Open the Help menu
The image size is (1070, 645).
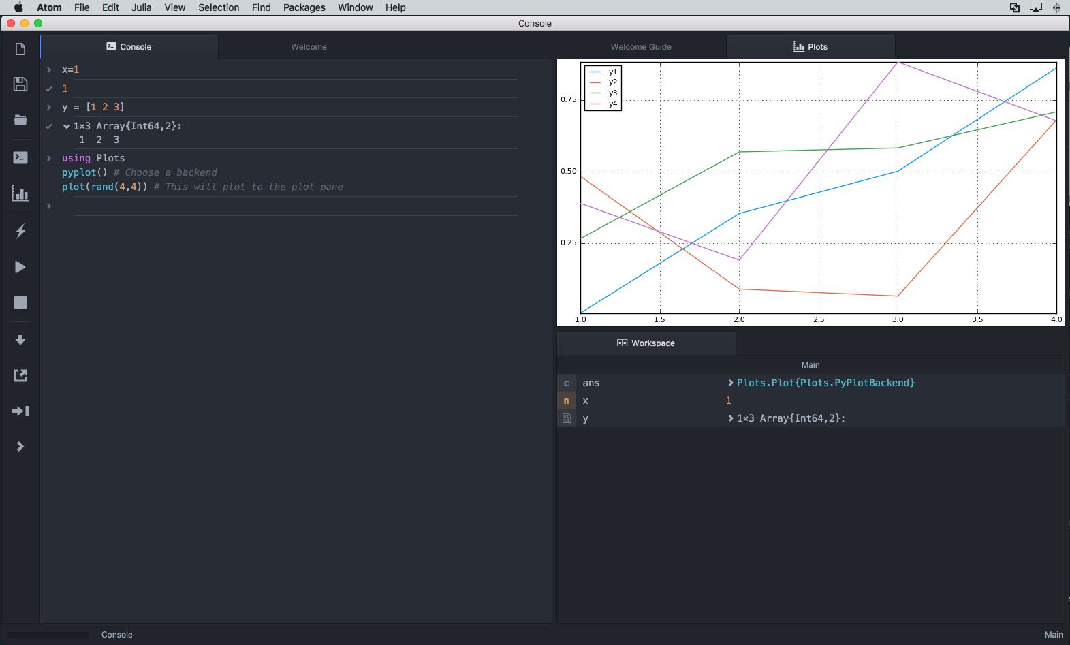click(396, 7)
